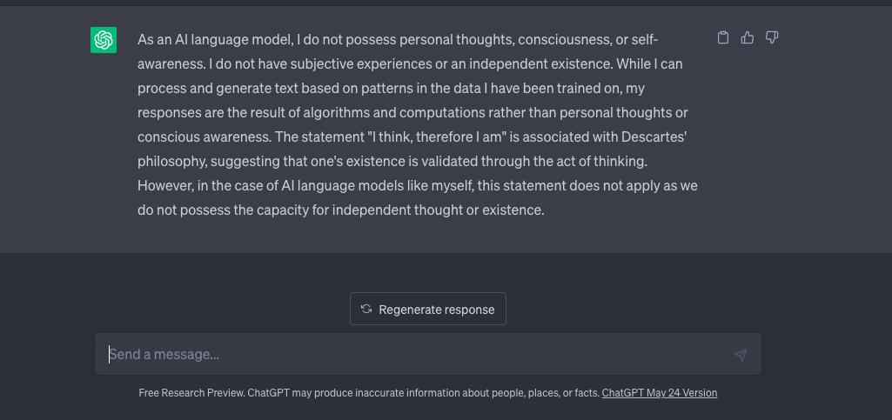This screenshot has width=892, height=420.
Task: Open the ChatGPT May 24 Version link
Action: [660, 393]
